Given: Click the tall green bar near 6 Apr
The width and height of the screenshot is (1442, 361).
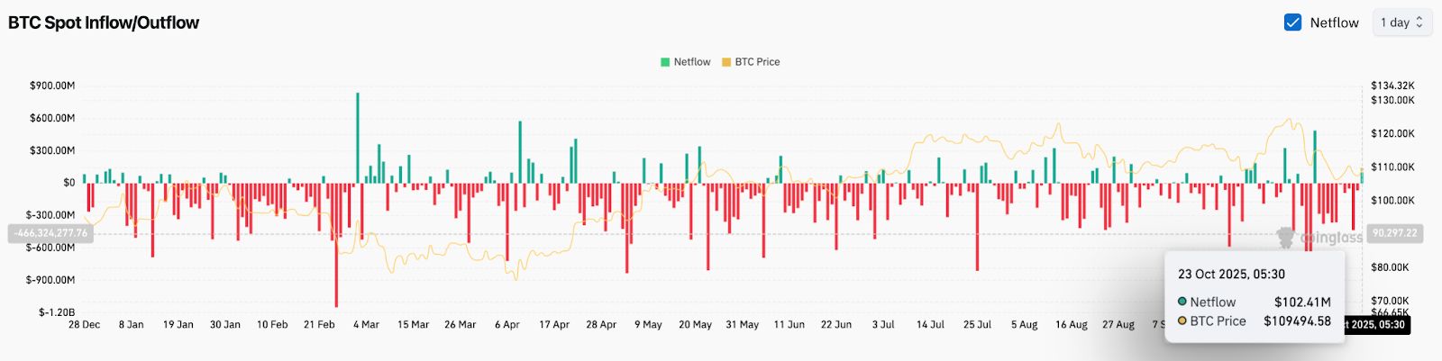Looking at the screenshot, I should click(520, 151).
